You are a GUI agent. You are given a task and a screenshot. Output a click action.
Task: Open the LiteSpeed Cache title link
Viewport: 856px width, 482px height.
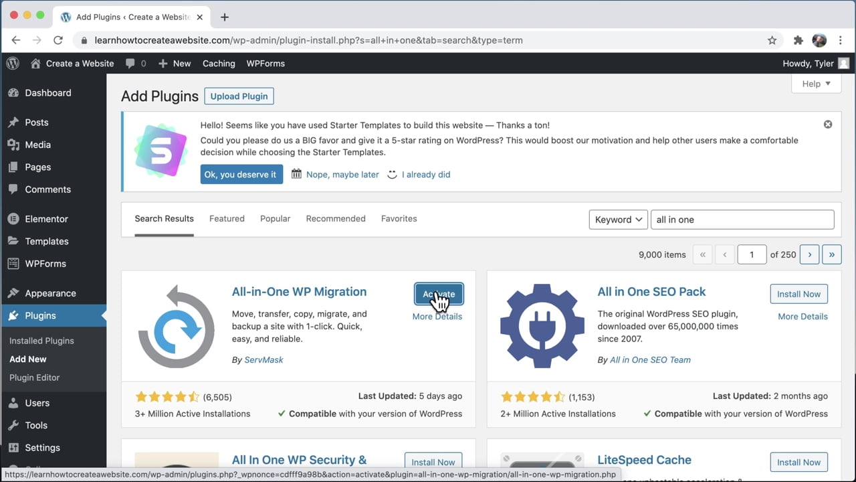pyautogui.click(x=645, y=460)
